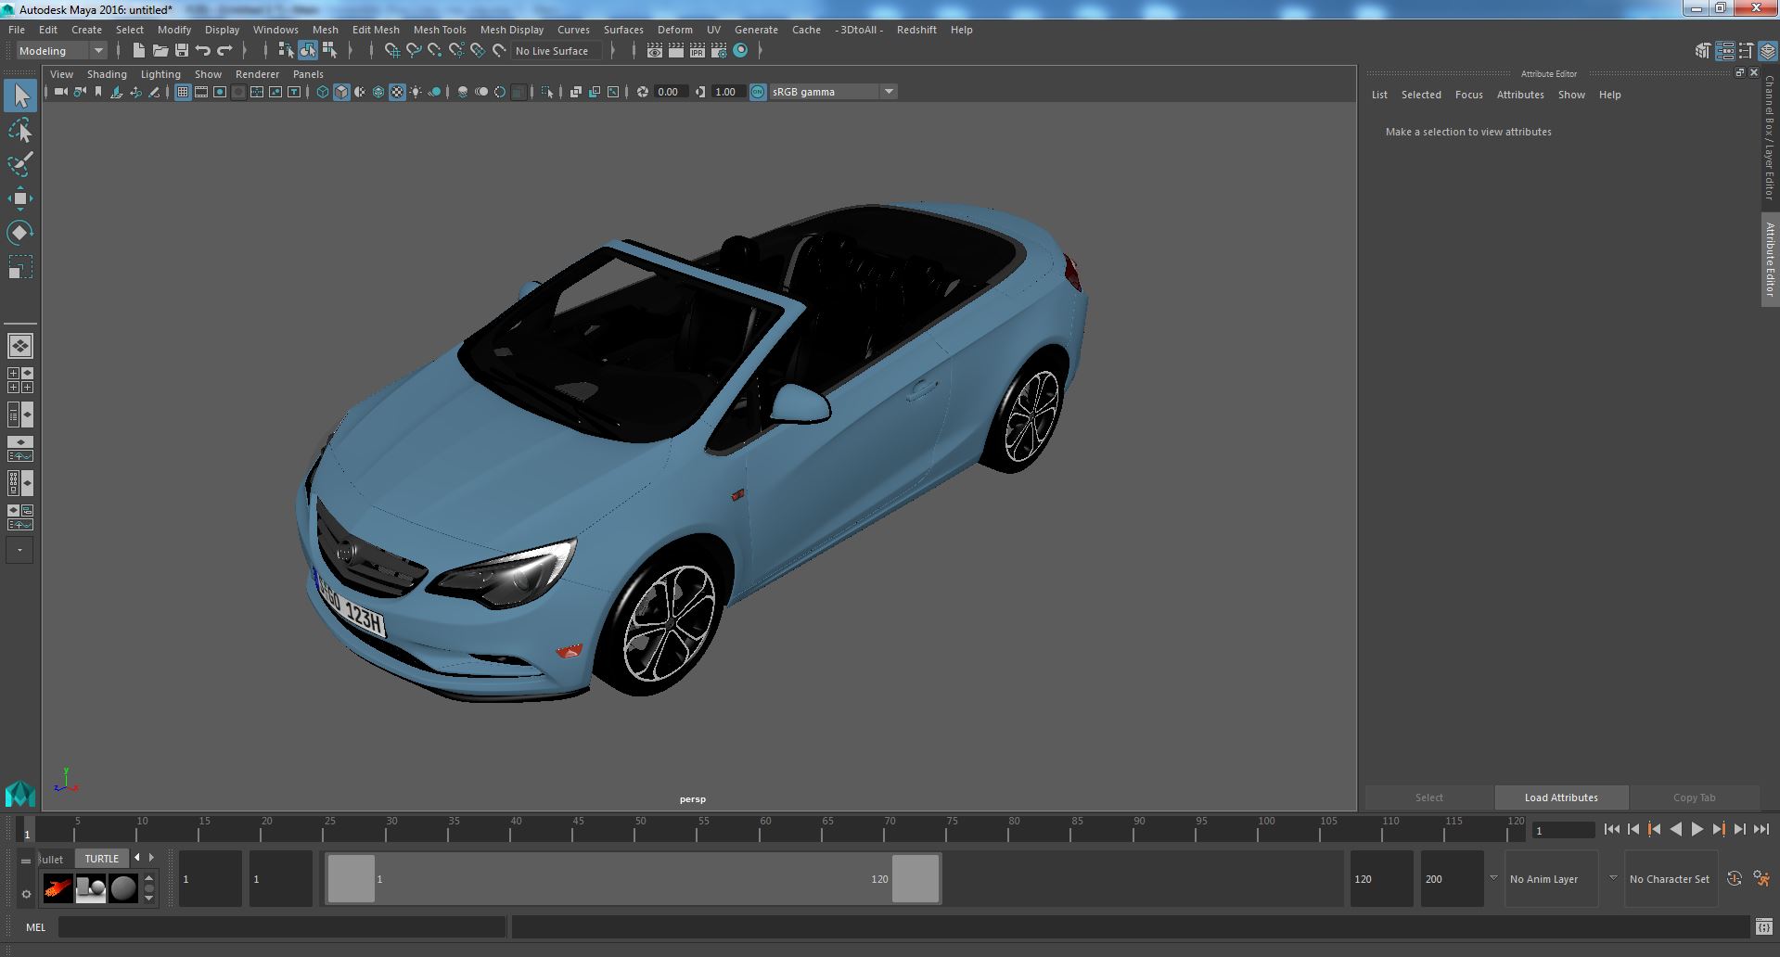The width and height of the screenshot is (1780, 957).
Task: Open shelf options menu icon
Action: [26, 894]
